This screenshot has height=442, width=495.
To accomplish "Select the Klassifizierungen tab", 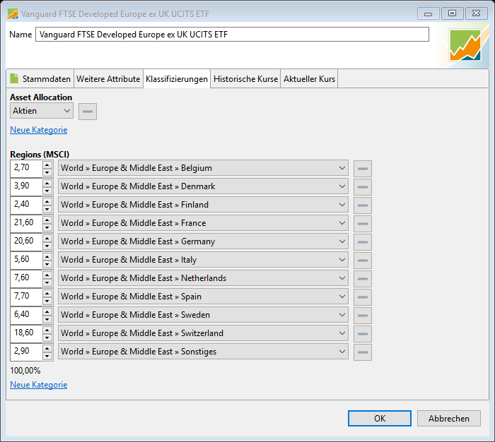I will [x=177, y=79].
